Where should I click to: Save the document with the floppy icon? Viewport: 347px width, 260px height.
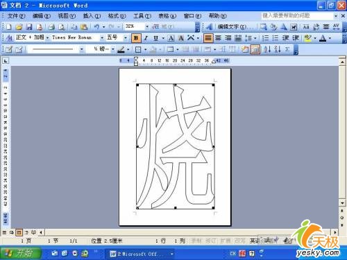[29, 27]
